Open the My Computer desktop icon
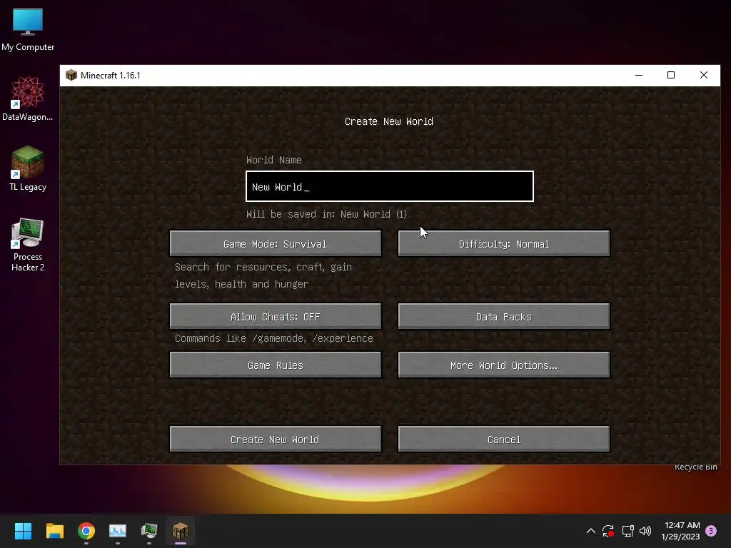Screen dimensions: 731x548 coord(28,29)
